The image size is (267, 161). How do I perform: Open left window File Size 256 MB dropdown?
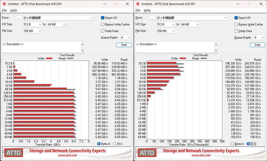pos(33,31)
